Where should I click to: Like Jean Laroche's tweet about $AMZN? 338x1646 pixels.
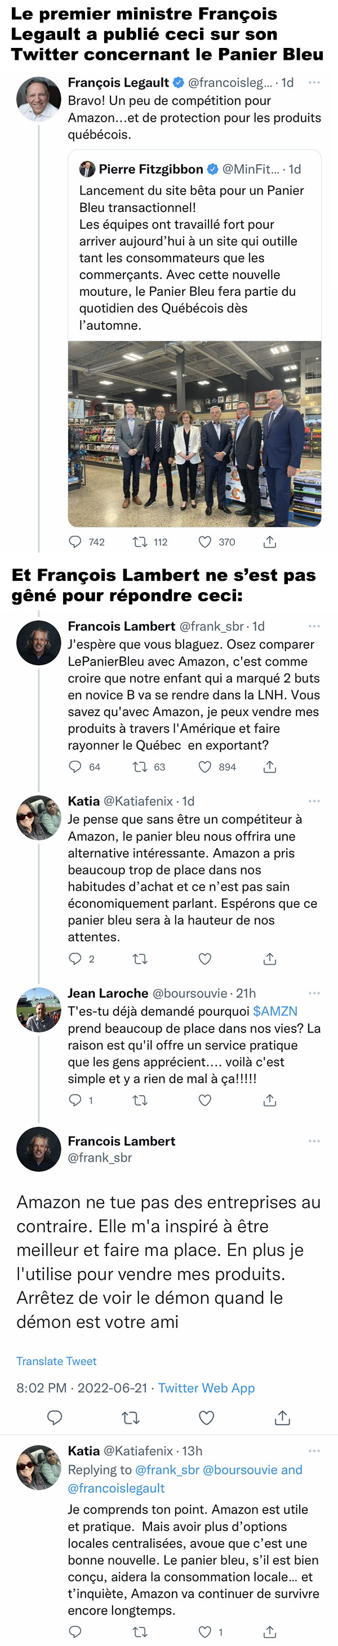point(204,1100)
